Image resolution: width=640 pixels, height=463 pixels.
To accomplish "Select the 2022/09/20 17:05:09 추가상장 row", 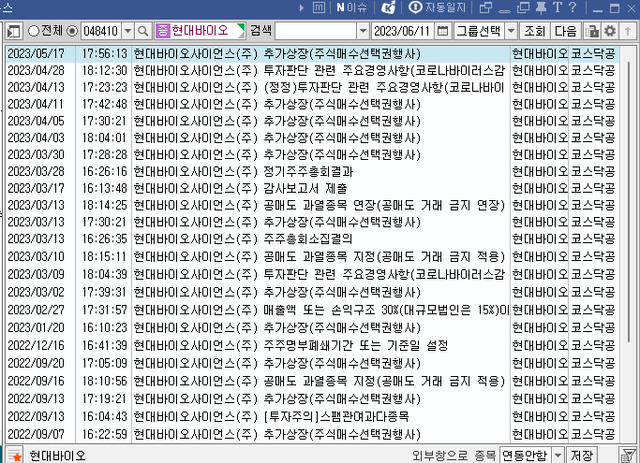I will click(x=312, y=363).
